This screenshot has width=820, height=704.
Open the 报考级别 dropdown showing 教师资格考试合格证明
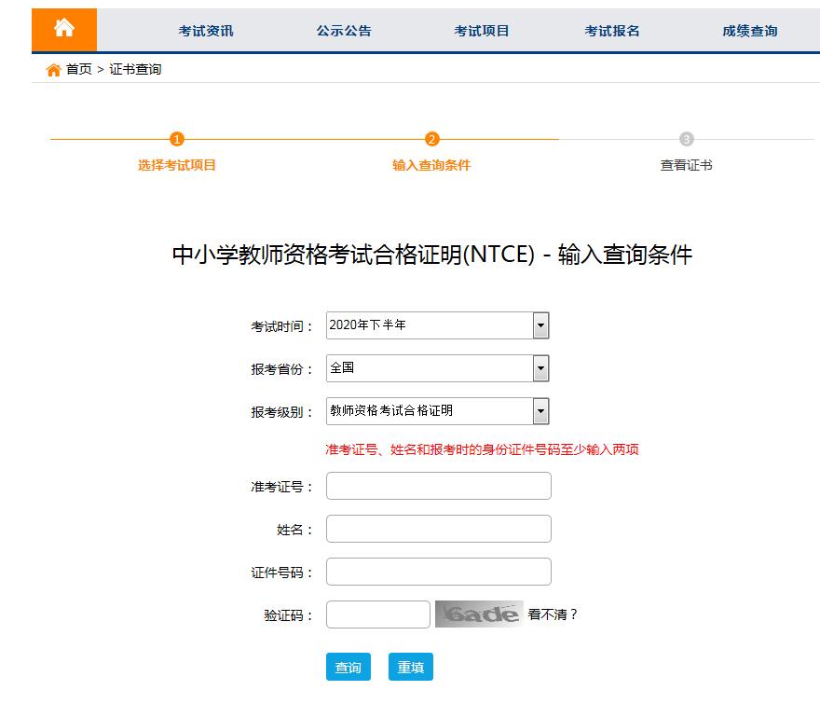click(x=540, y=410)
